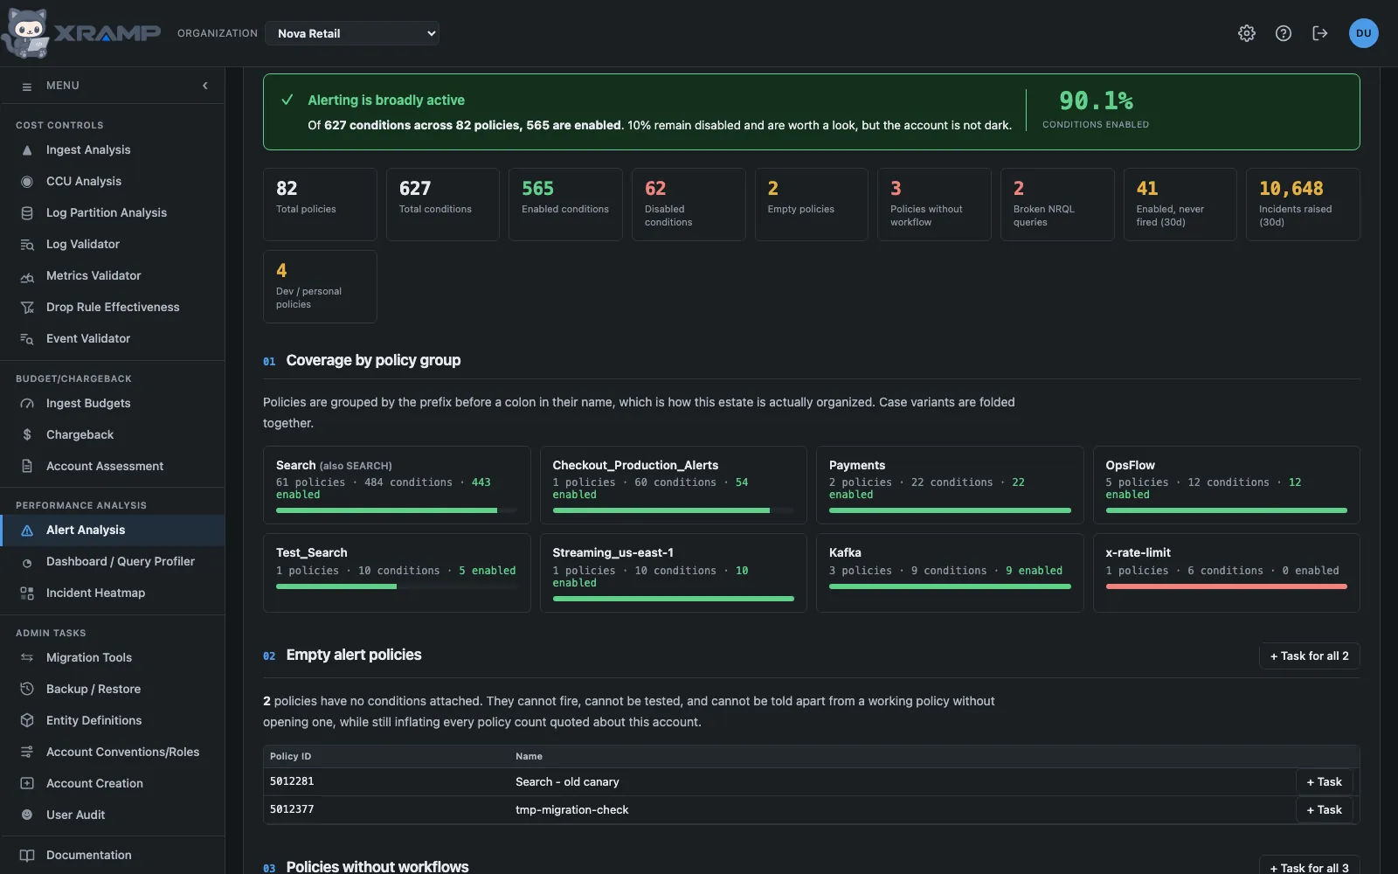
Task: Click the Ingest Budgets gauge icon
Action: [x=27, y=404]
